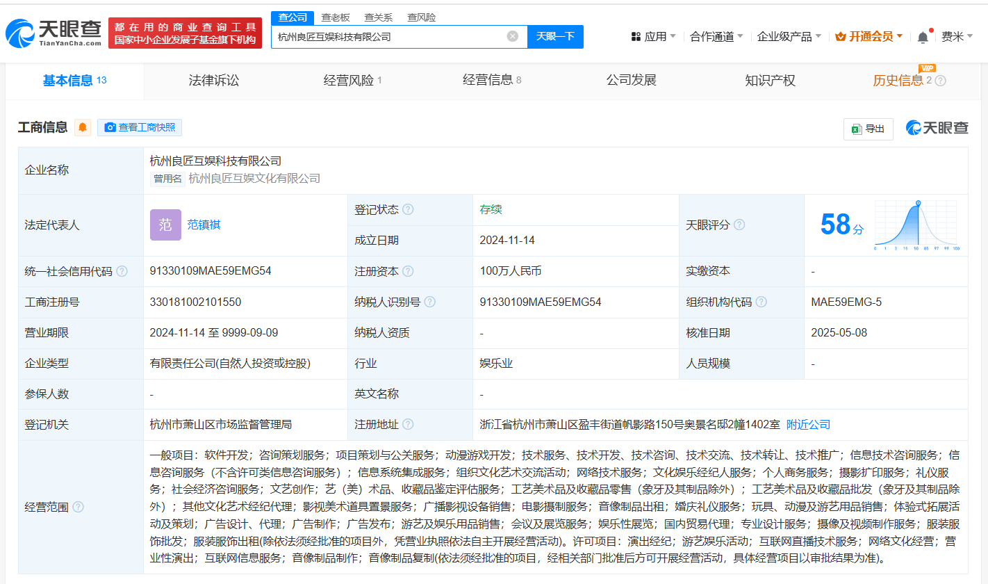Open the 企业级产品 dropdown

789,36
